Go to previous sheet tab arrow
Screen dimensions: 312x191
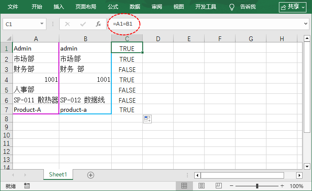click(x=13, y=175)
